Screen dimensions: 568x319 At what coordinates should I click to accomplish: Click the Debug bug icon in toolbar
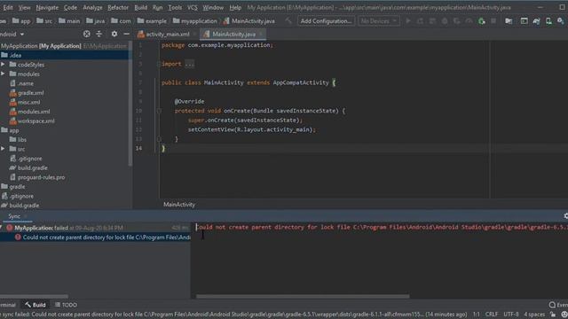(x=445, y=21)
